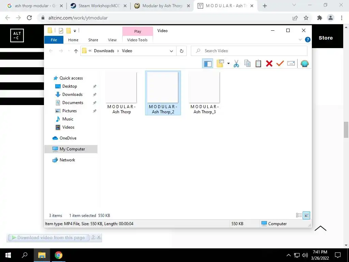This screenshot has height=262, width=349.
Task: Bookmark this page with the star icon
Action: point(306,18)
